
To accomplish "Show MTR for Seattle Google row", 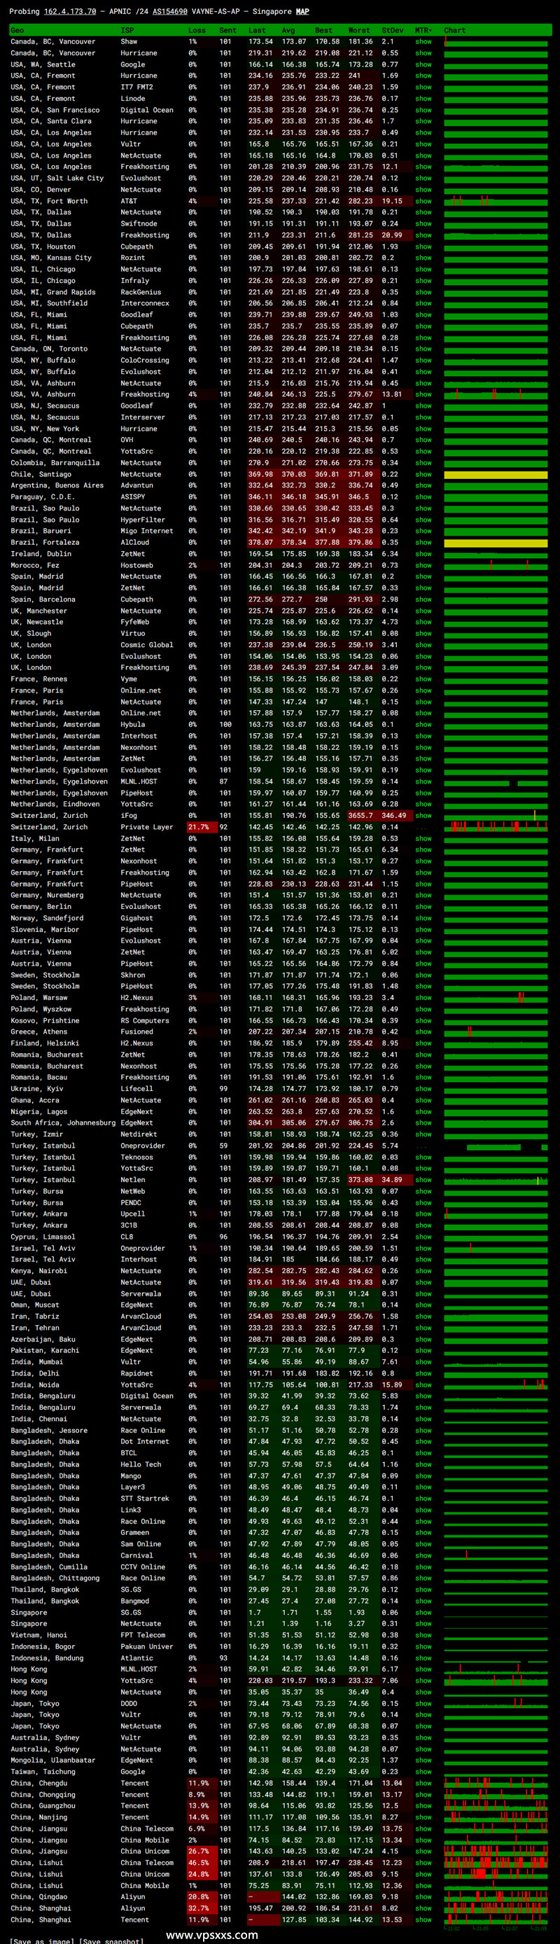I will click(x=423, y=65).
